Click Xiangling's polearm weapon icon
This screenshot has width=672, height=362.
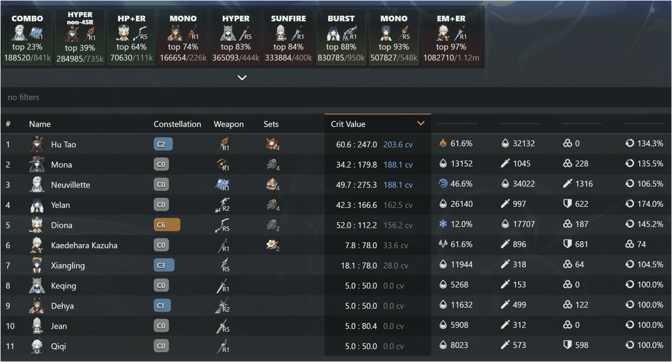click(224, 265)
